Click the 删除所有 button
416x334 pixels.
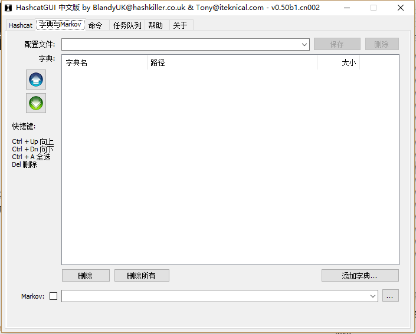tap(142, 276)
